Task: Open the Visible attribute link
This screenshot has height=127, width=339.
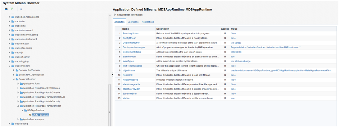Action: 126,98
